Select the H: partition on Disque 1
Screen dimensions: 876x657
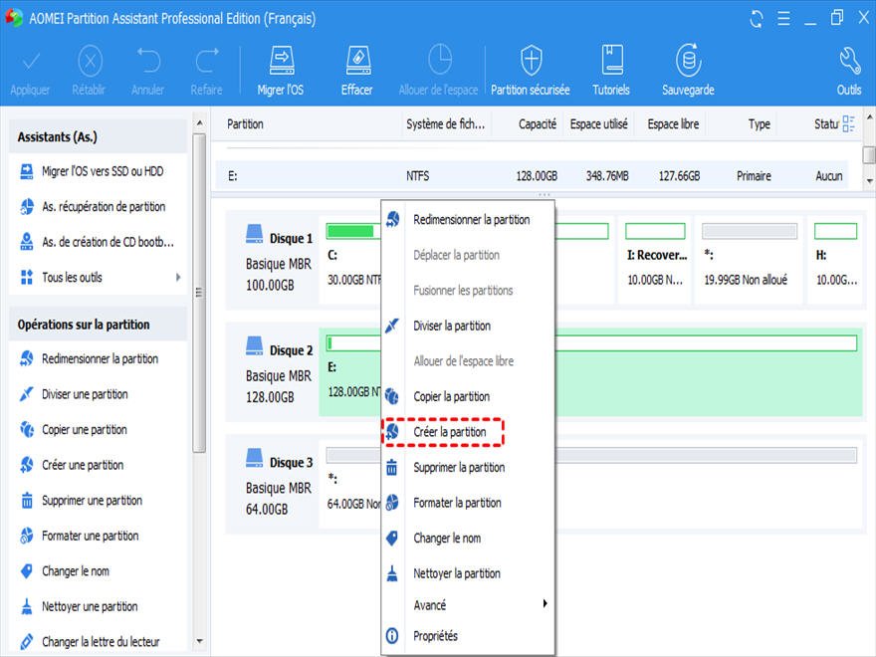point(836,259)
